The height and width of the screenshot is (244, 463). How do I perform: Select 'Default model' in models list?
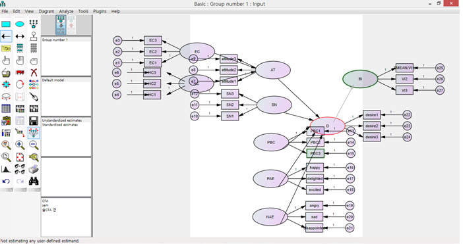point(66,80)
